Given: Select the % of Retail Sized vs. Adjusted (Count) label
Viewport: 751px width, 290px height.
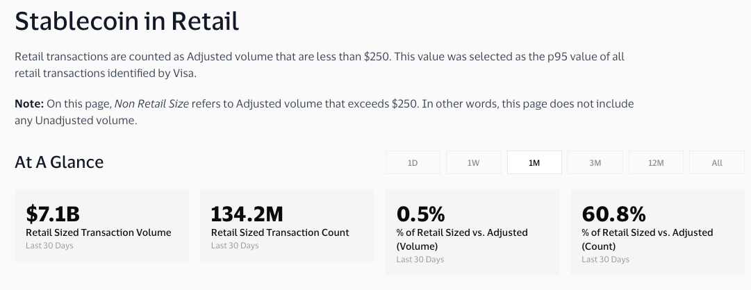Looking at the screenshot, I should click(647, 239).
